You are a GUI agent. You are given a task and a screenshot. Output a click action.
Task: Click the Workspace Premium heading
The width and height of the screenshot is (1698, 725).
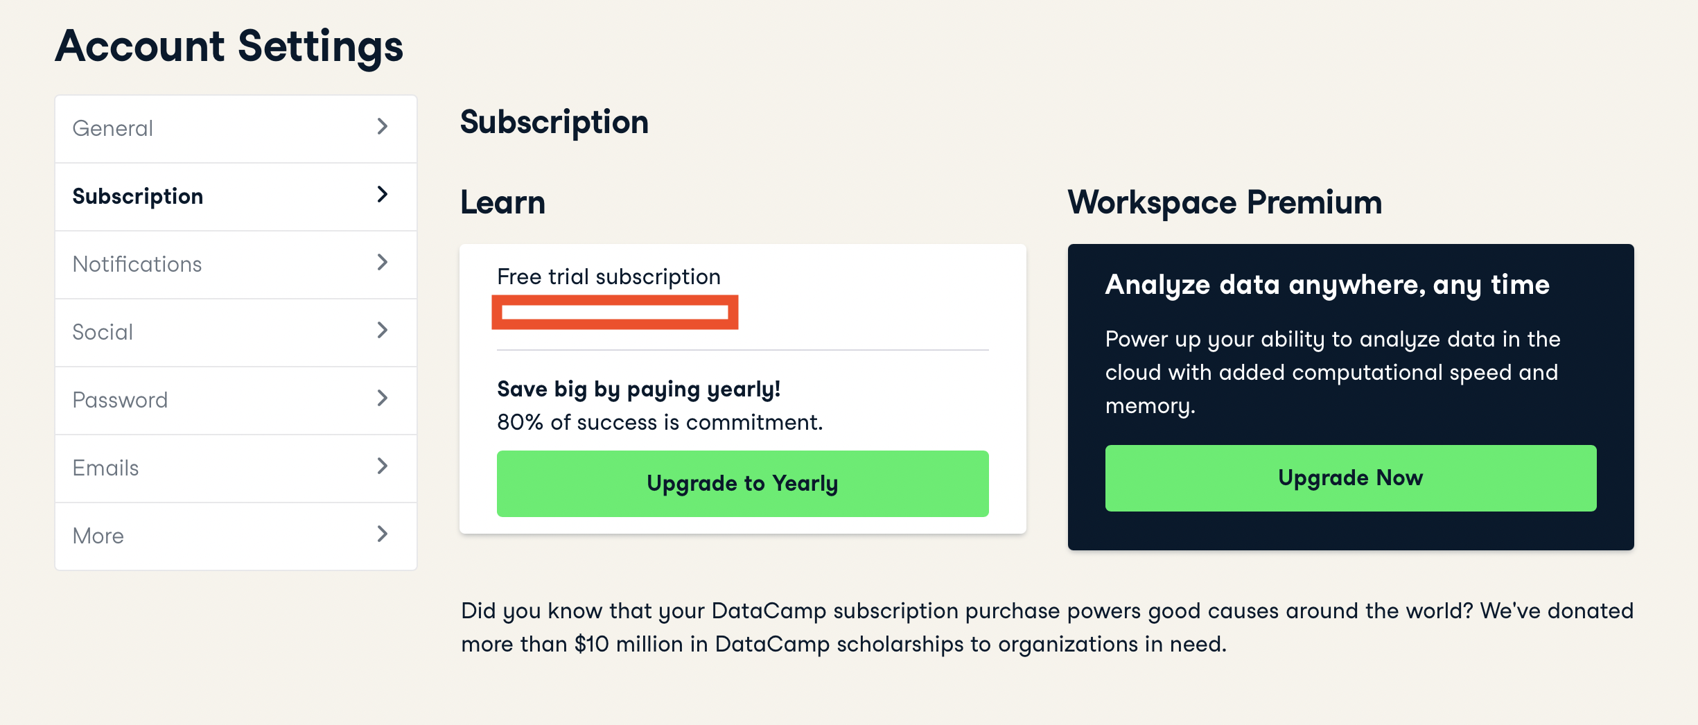point(1225,202)
